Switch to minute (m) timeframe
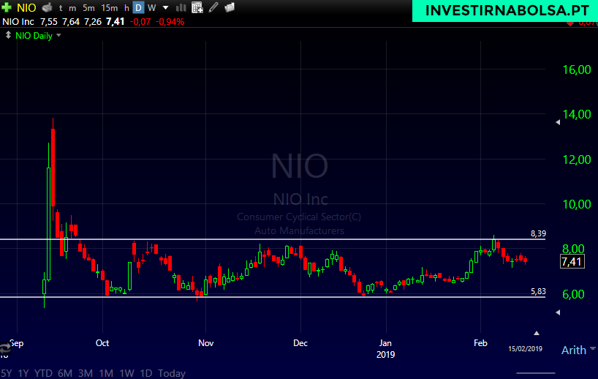Image resolution: width=598 pixels, height=379 pixels. click(x=72, y=8)
